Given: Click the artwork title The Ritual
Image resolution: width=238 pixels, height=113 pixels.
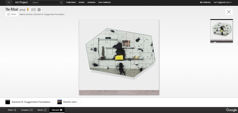Looking at the screenshot, I should click(12, 9).
